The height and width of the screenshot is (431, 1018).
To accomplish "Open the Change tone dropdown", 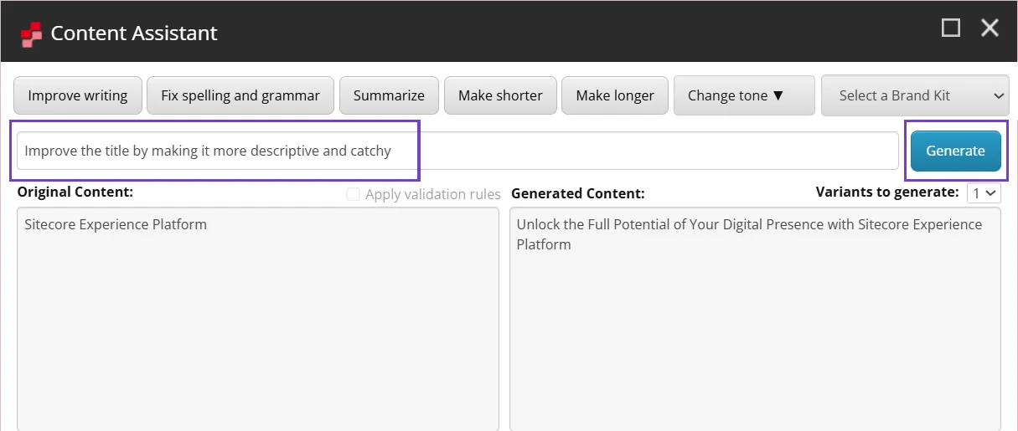I will point(744,95).
